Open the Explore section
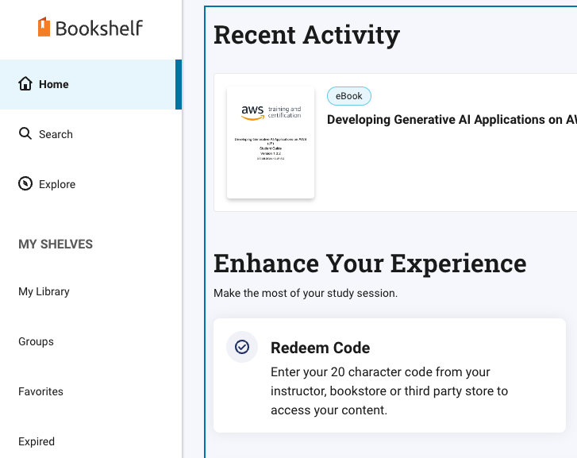Image resolution: width=577 pixels, height=458 pixels. point(57,184)
